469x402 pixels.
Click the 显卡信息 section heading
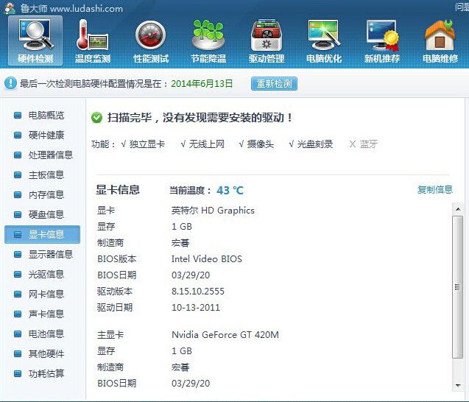tap(118, 190)
